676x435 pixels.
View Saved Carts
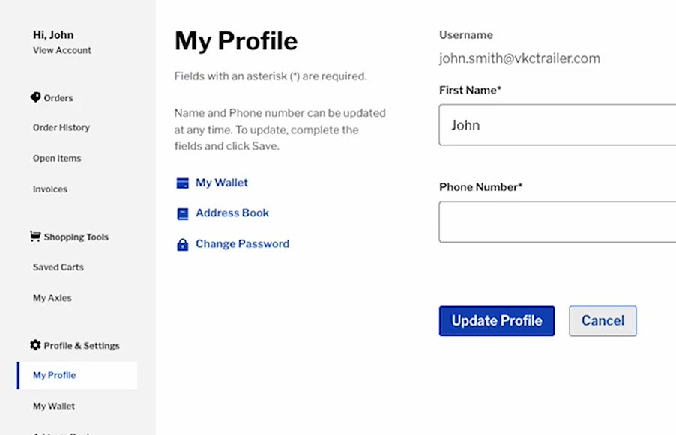[x=58, y=267]
